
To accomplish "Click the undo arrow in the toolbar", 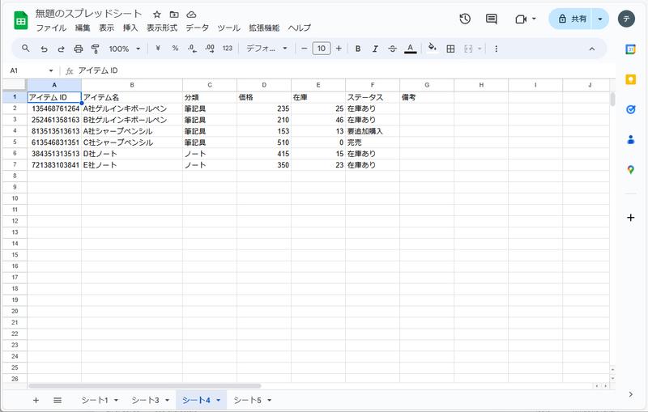I will point(44,49).
